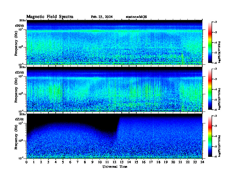
Task: Select the dD/dt panel label
Action: pyautogui.click(x=19, y=72)
